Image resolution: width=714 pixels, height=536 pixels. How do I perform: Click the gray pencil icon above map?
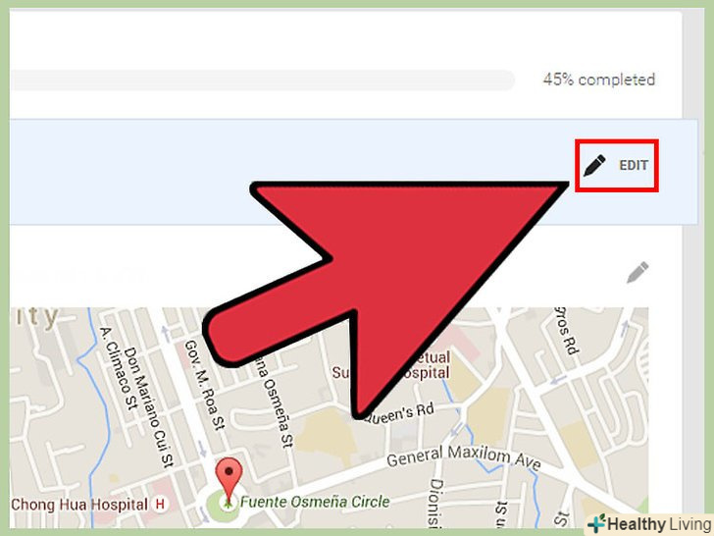(637, 273)
